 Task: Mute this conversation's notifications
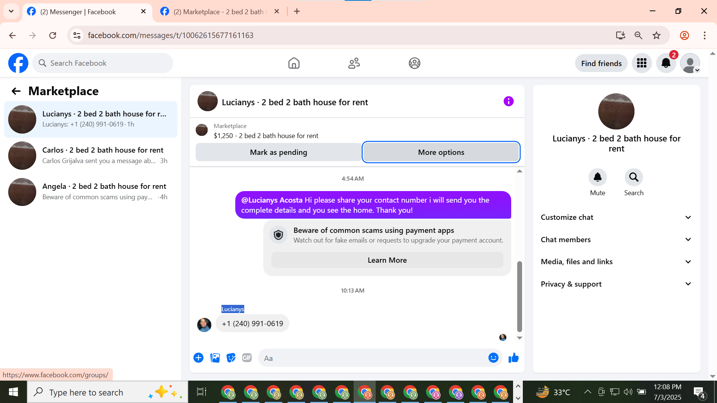(597, 177)
